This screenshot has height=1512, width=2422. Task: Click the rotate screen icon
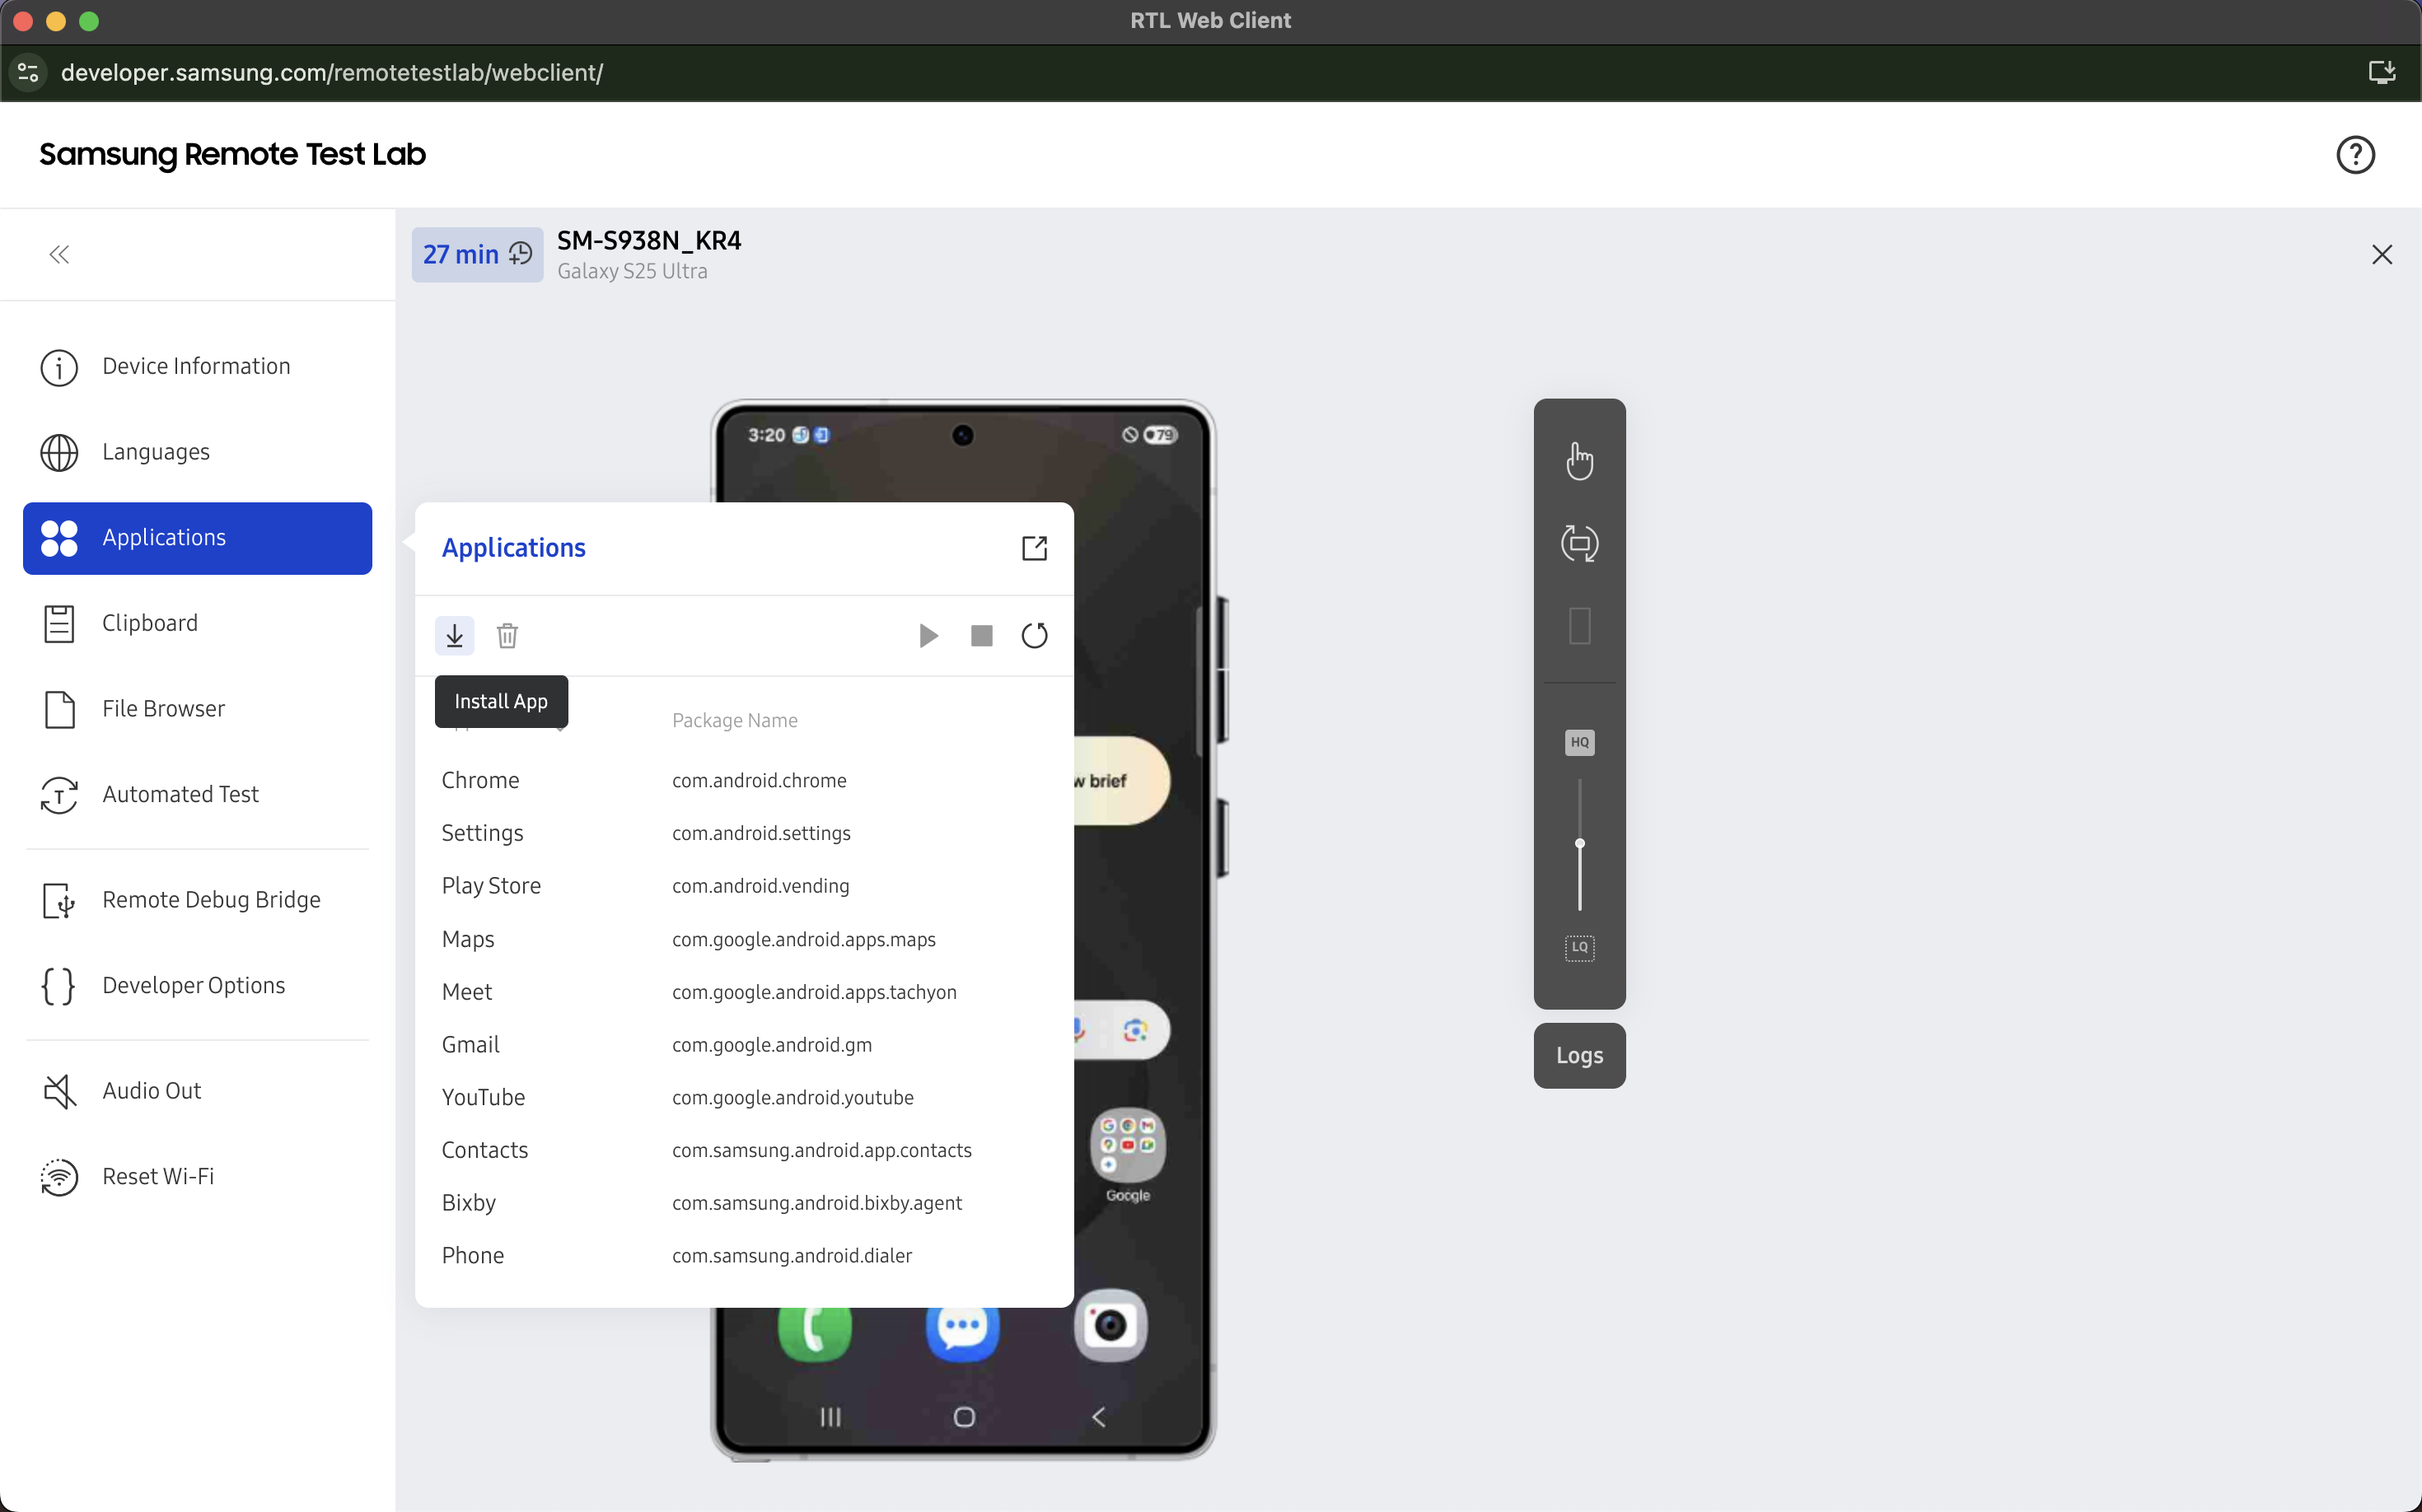[x=1579, y=544]
